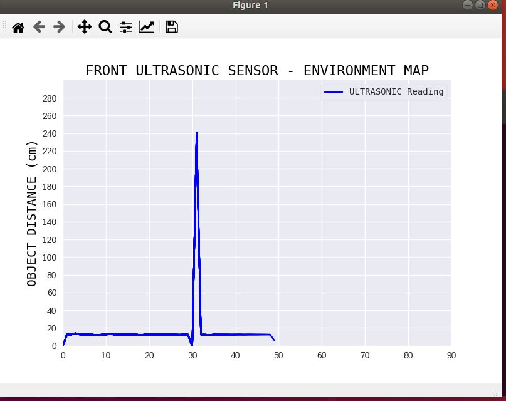Image resolution: width=506 pixels, height=401 pixels.
Task: Click the 'ULTRASONIC Reading' legend label
Action: click(396, 91)
